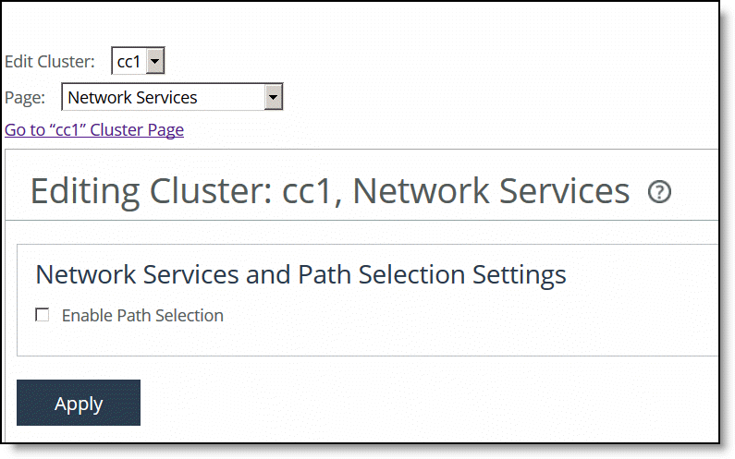Viewport: 735px width, 459px height.
Task: Click the Enable Path Selection label text
Action: (x=142, y=316)
